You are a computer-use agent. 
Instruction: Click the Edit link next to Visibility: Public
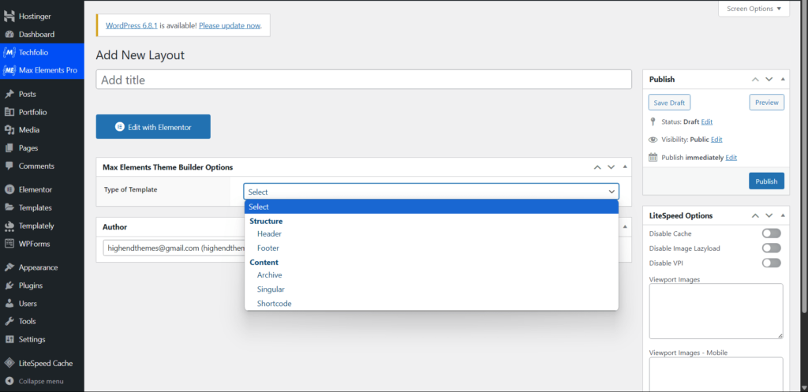(x=716, y=140)
